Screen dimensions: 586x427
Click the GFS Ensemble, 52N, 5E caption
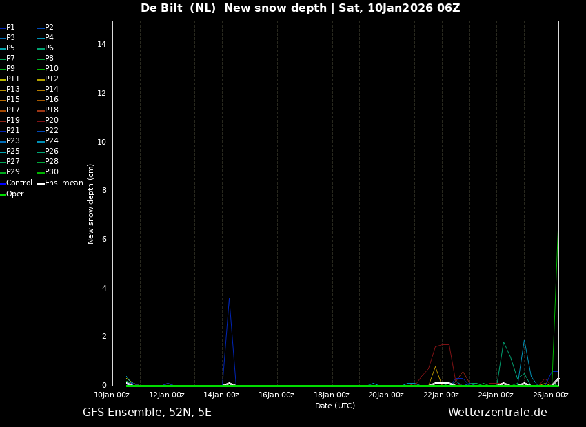(147, 413)
